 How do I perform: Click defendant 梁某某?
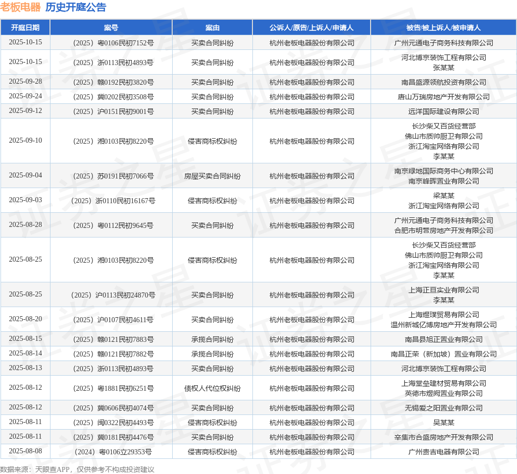(443, 196)
